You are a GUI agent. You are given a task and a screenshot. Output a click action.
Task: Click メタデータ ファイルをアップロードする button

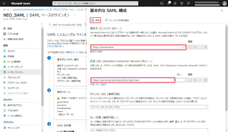coord(65,25)
